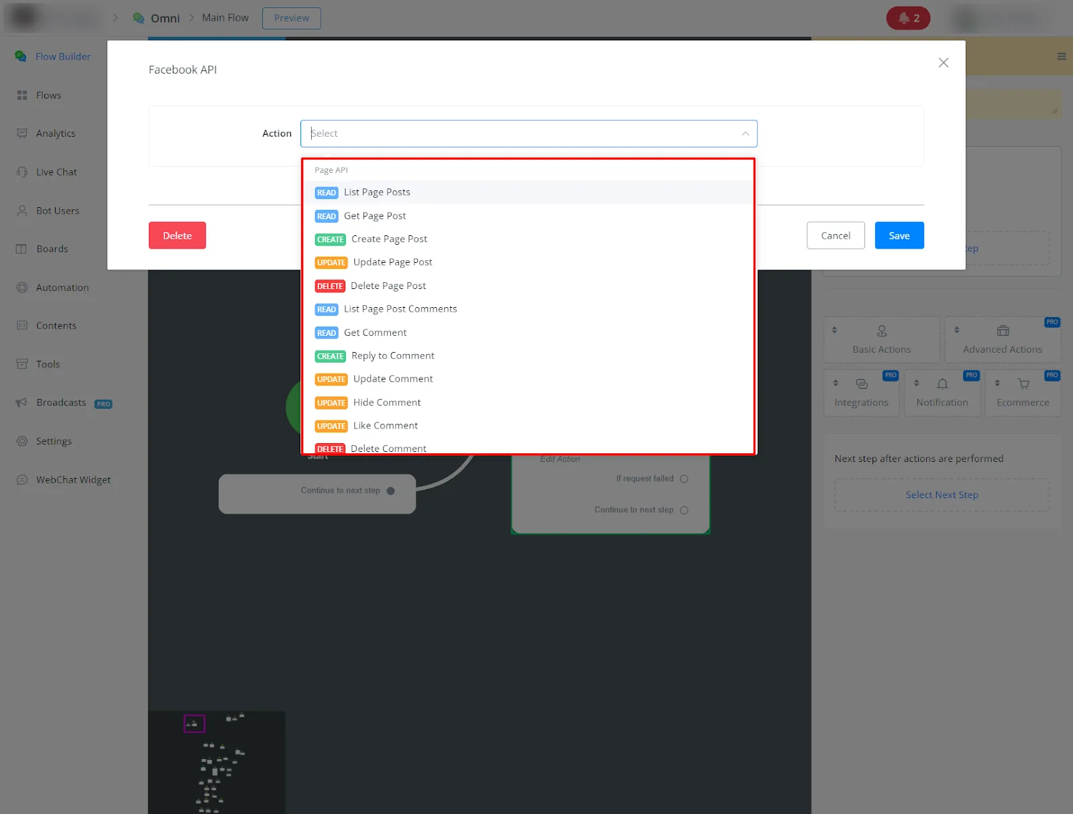1073x814 pixels.
Task: Choose 'Get Page Post' option
Action: pos(529,216)
